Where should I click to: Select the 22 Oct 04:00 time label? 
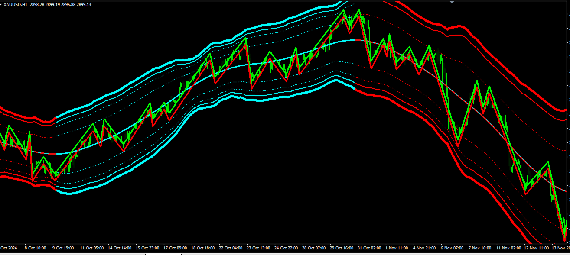(x=231, y=248)
